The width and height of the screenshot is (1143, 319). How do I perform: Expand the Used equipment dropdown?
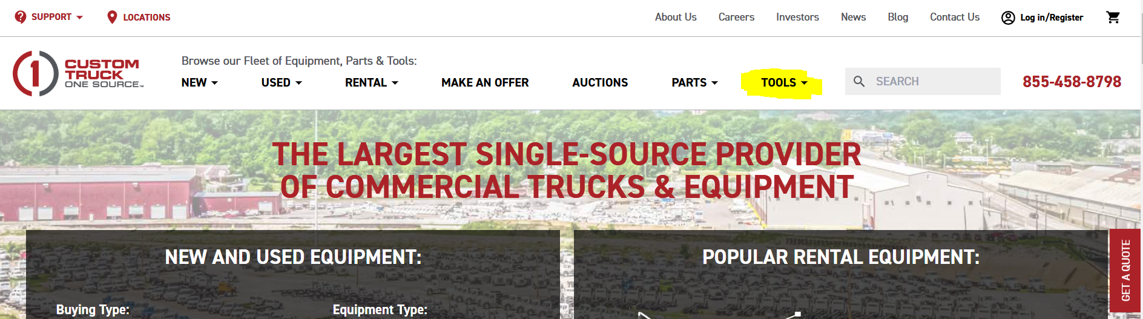coord(282,82)
